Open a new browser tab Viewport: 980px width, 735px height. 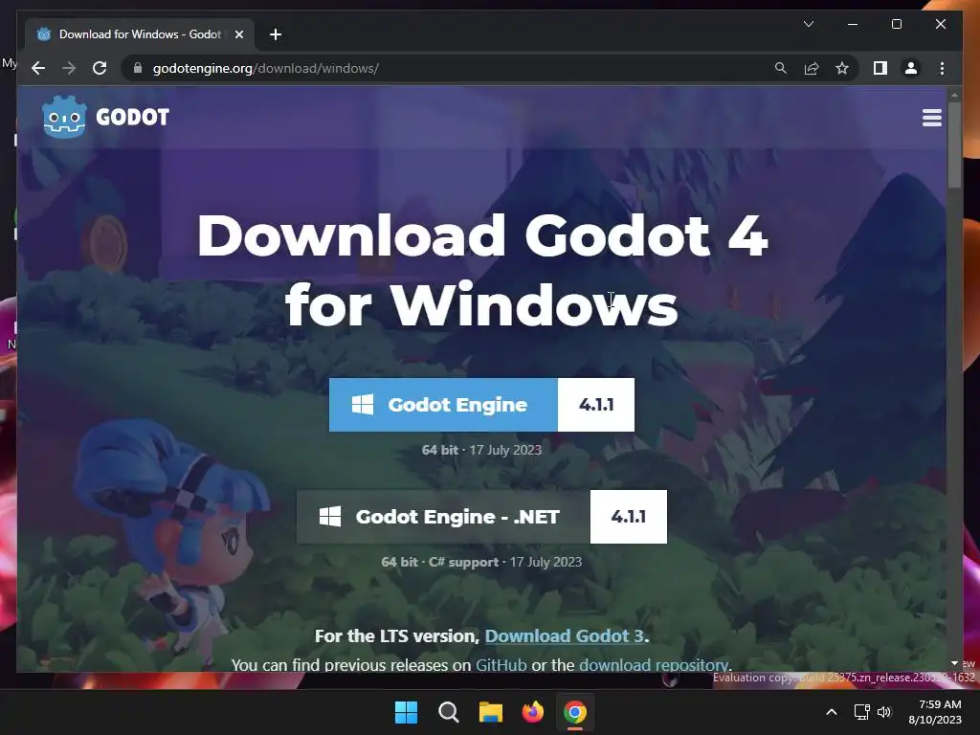pyautogui.click(x=275, y=34)
